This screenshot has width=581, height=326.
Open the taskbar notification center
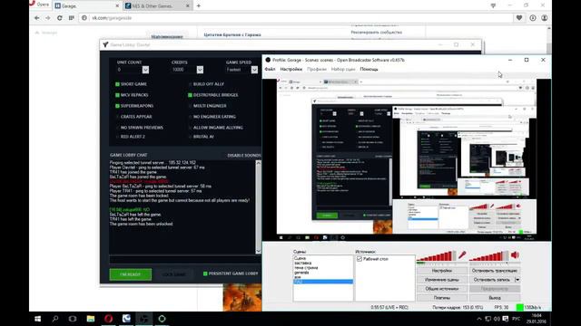point(506,319)
